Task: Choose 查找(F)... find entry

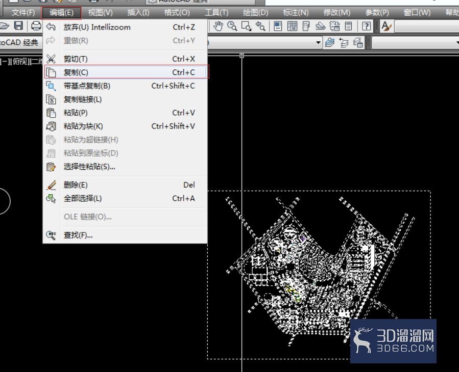Action: (x=125, y=235)
